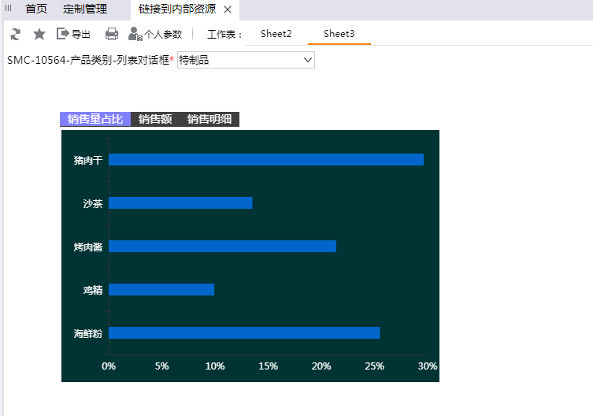Screen dimensions: 593x416
Task: Click the 烤肉酱 bar in chart
Action: pos(222,246)
